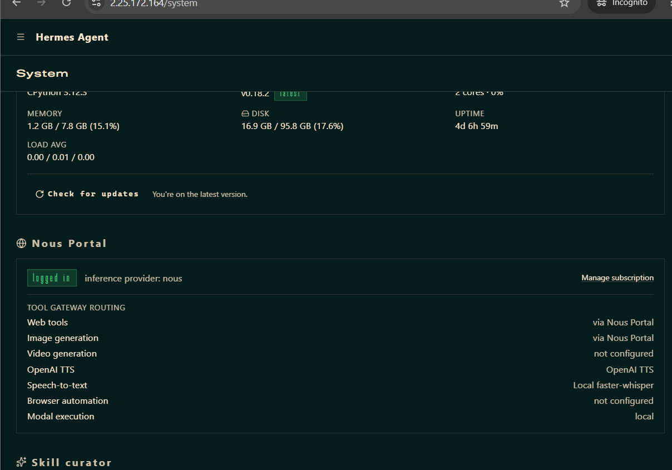672x470 pixels.
Task: Click the uptime value 4d 6h 59m
Action: 477,126
